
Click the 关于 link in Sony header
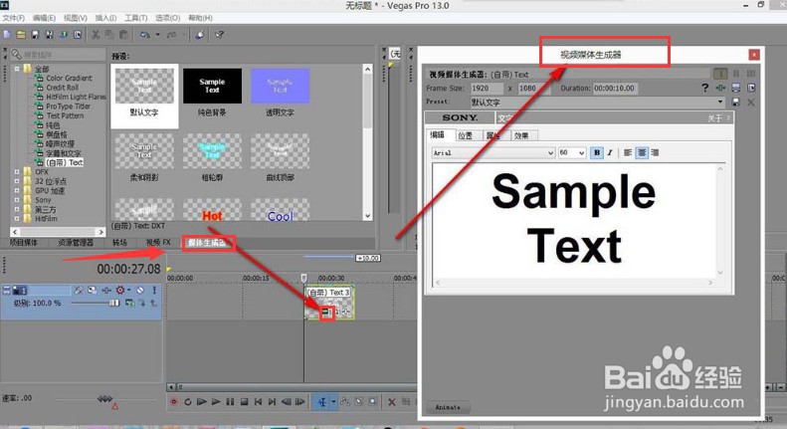point(714,118)
